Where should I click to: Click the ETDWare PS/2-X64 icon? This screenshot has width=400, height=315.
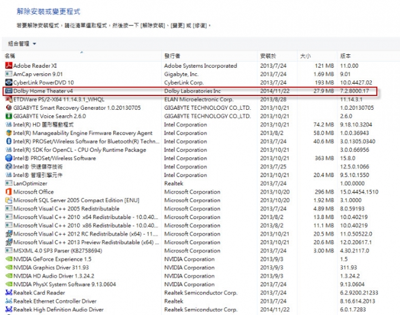(9, 99)
